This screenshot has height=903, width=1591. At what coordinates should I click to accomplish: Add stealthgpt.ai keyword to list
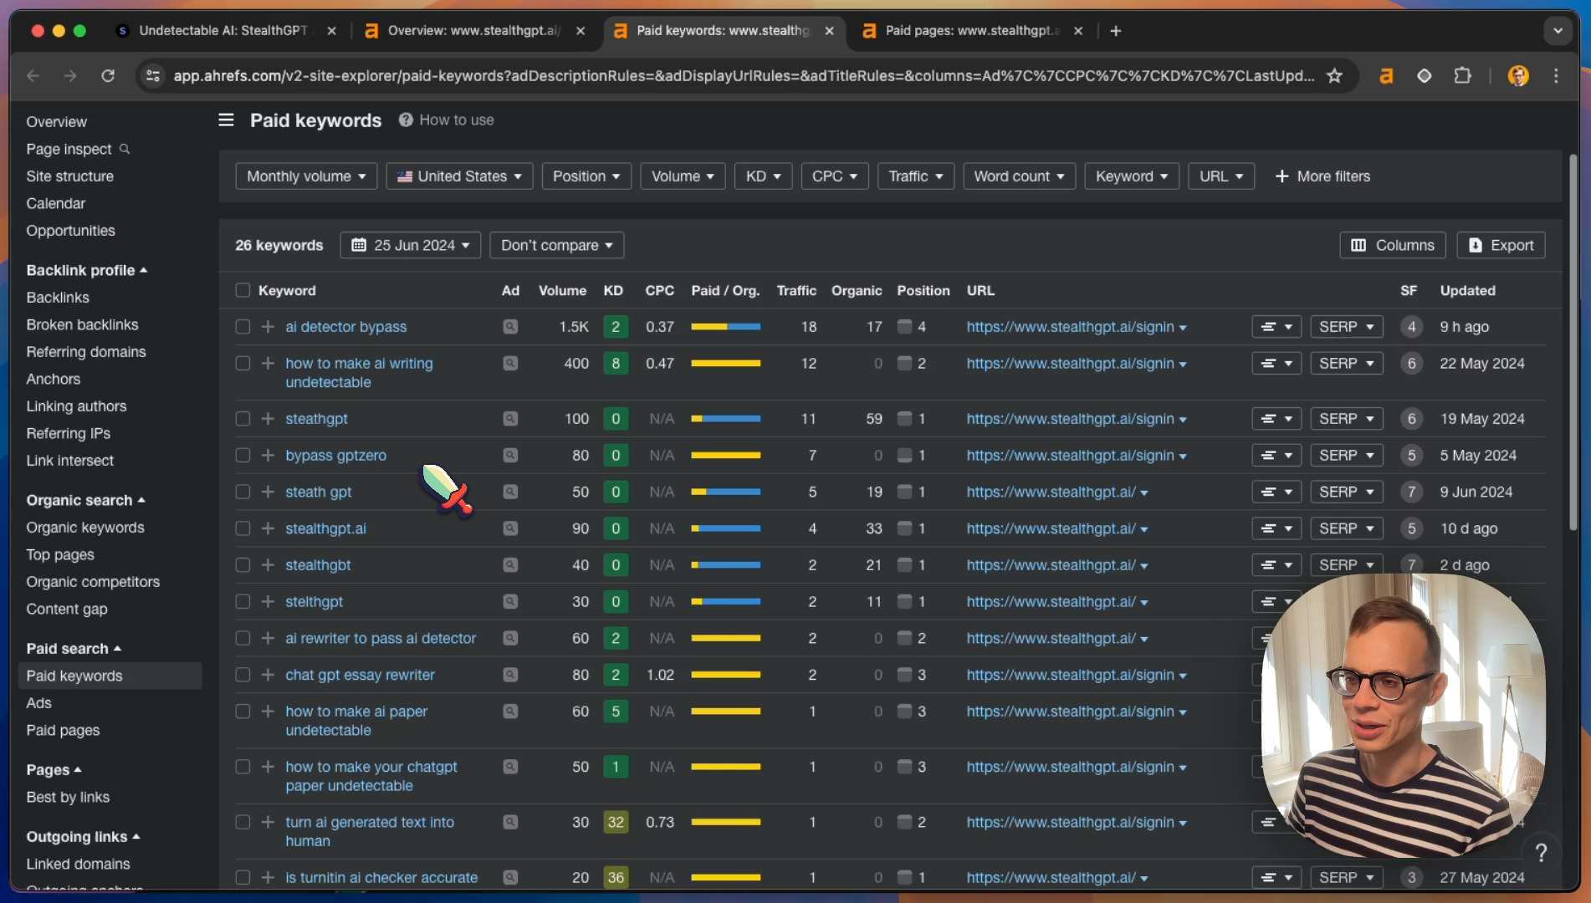268,528
